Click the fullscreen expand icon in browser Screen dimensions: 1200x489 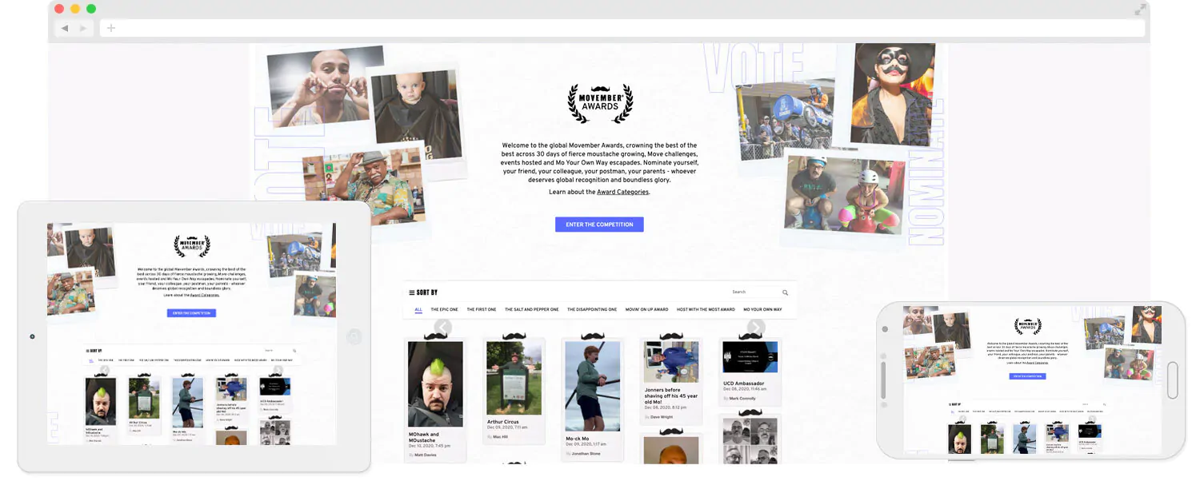click(x=1140, y=10)
